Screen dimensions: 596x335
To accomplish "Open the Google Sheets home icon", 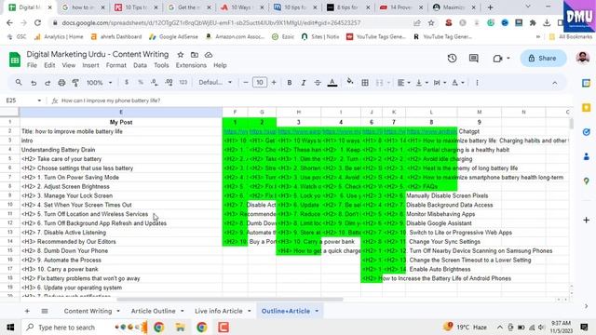I will tap(15, 60).
